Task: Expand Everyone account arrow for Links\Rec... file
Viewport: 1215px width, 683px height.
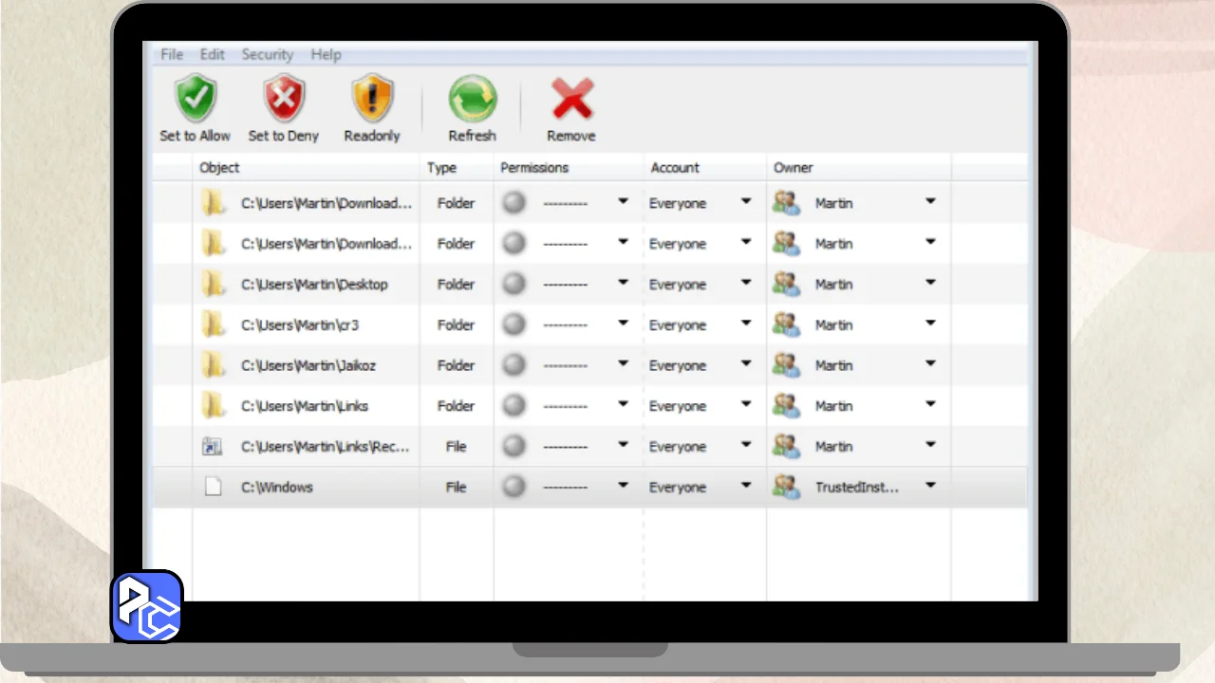Action: (x=746, y=446)
